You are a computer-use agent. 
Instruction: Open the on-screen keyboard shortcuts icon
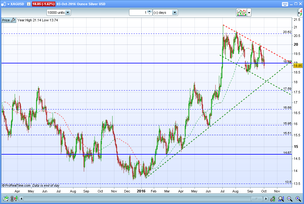[x=285, y=4]
